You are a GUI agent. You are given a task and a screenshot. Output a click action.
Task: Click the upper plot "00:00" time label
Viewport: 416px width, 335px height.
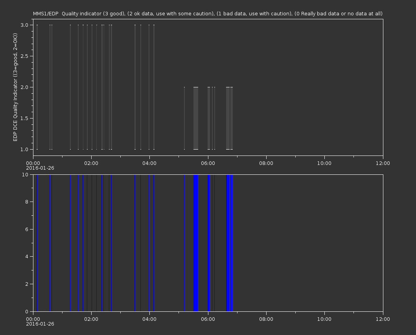click(33, 163)
